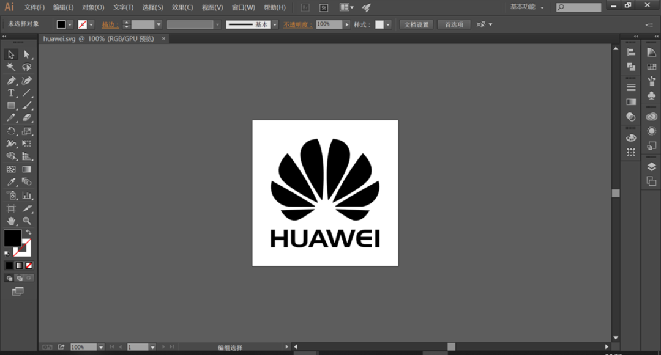Select the Rectangle tool
Image resolution: width=661 pixels, height=355 pixels.
tap(11, 106)
